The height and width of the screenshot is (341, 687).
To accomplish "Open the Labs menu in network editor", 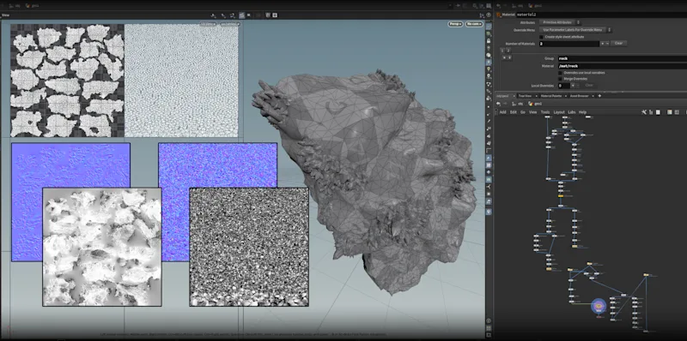I will (x=571, y=112).
